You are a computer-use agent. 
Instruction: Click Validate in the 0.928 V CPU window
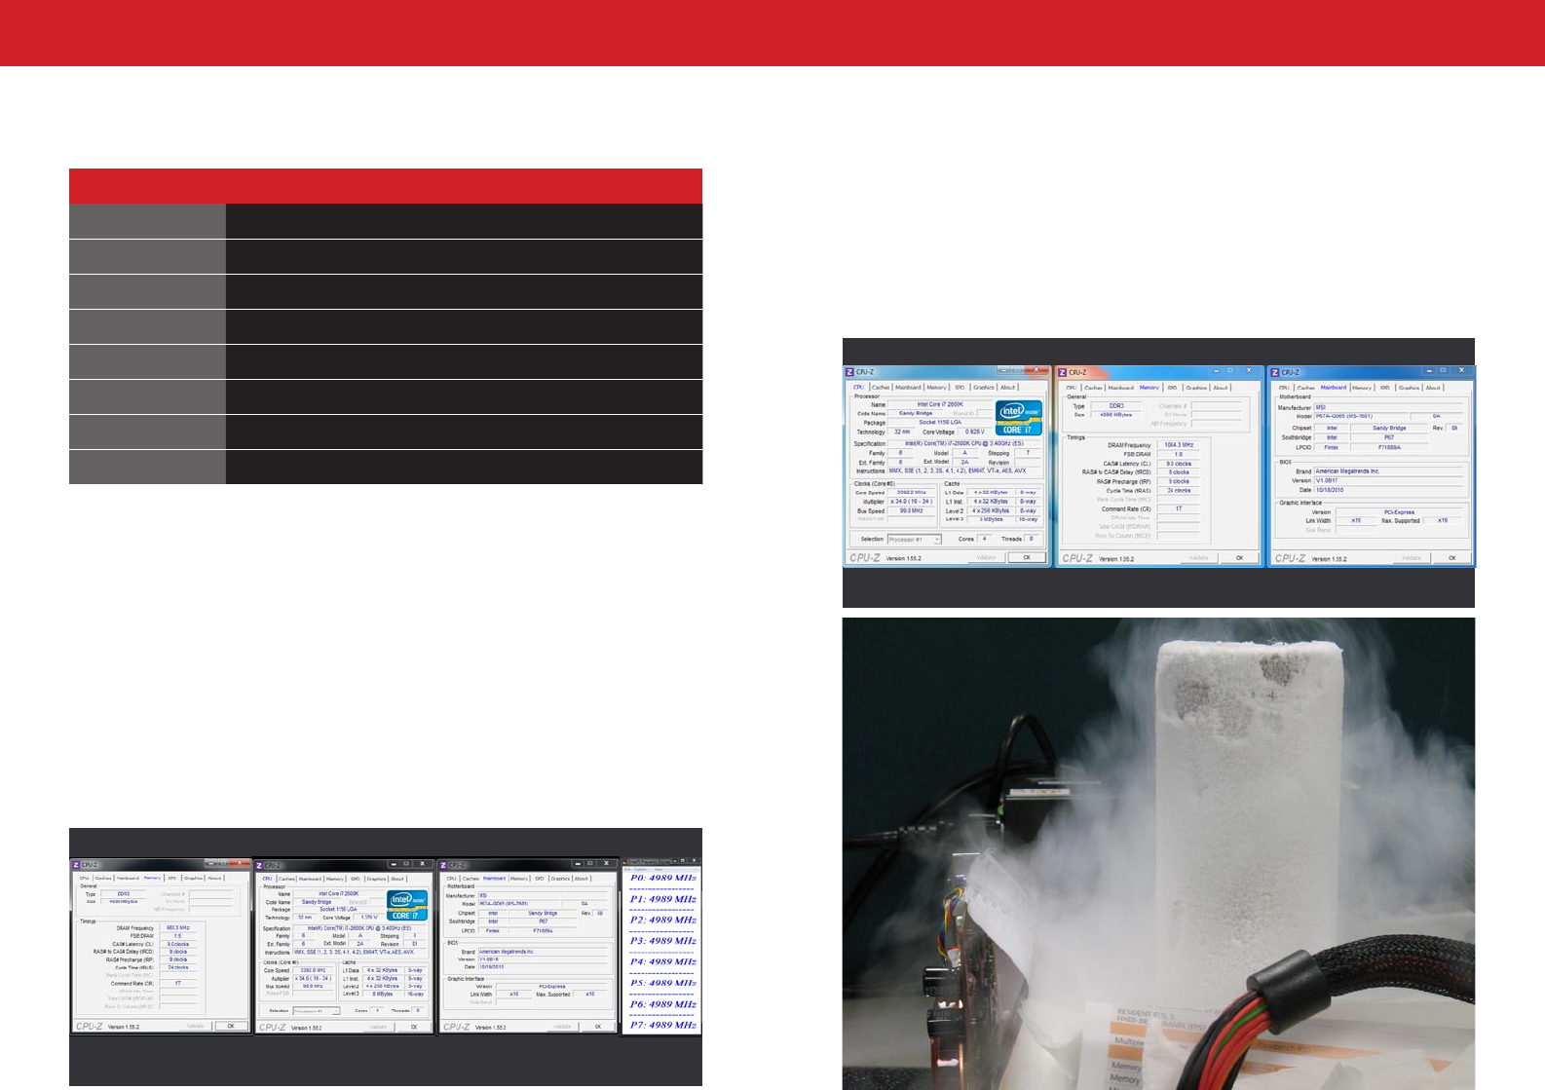pos(986,557)
